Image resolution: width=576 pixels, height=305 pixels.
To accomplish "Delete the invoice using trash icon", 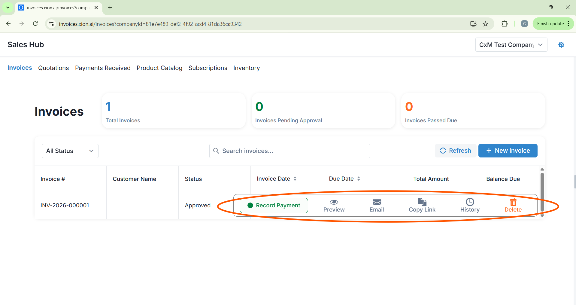I will [x=513, y=202].
